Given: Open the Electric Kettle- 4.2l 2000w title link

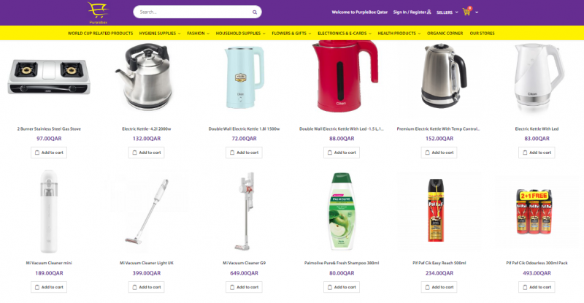Looking at the screenshot, I should coord(147,129).
